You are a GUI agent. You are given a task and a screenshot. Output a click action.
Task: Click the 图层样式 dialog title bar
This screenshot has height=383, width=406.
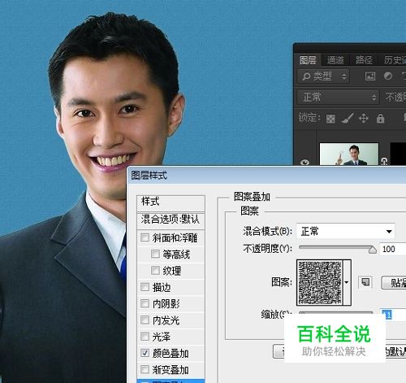tap(266, 176)
